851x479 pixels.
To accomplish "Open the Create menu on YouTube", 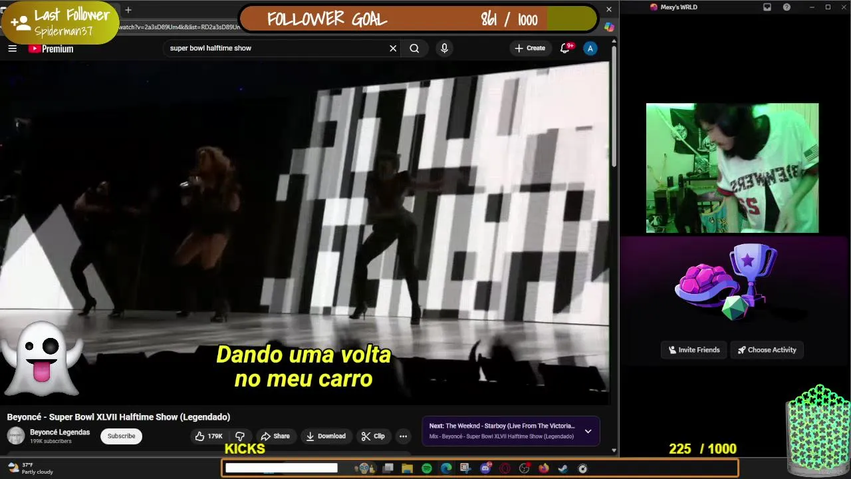I will (x=530, y=48).
